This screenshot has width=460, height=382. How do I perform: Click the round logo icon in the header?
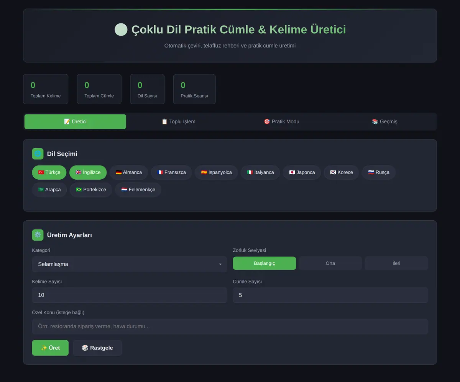click(x=121, y=30)
